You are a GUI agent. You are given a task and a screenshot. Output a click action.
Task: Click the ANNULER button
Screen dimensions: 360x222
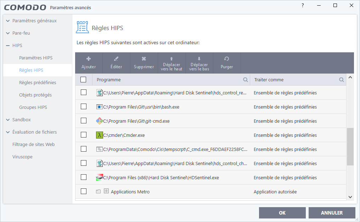[x=332, y=213]
